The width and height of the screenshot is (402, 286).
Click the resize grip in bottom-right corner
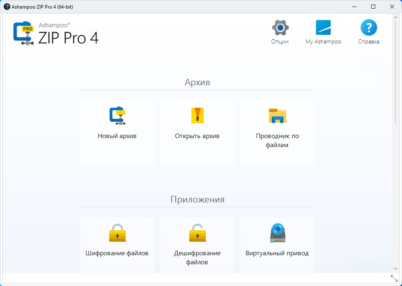[394, 278]
